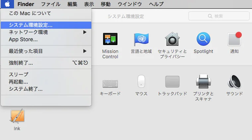Open サウンド preference pane
The image size is (252, 140).
(x=234, y=85)
